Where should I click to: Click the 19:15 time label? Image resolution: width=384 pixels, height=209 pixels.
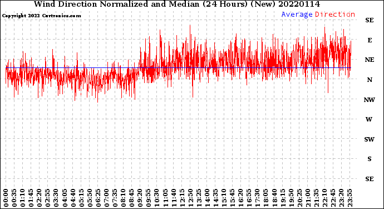pyautogui.click(x=283, y=198)
